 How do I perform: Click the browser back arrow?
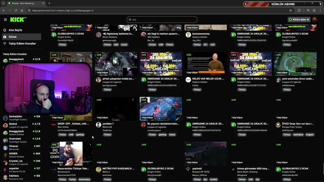point(4,10)
